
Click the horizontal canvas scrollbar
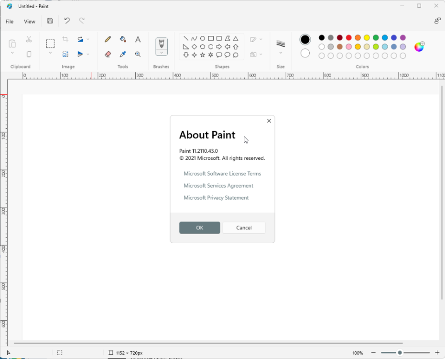208,343
